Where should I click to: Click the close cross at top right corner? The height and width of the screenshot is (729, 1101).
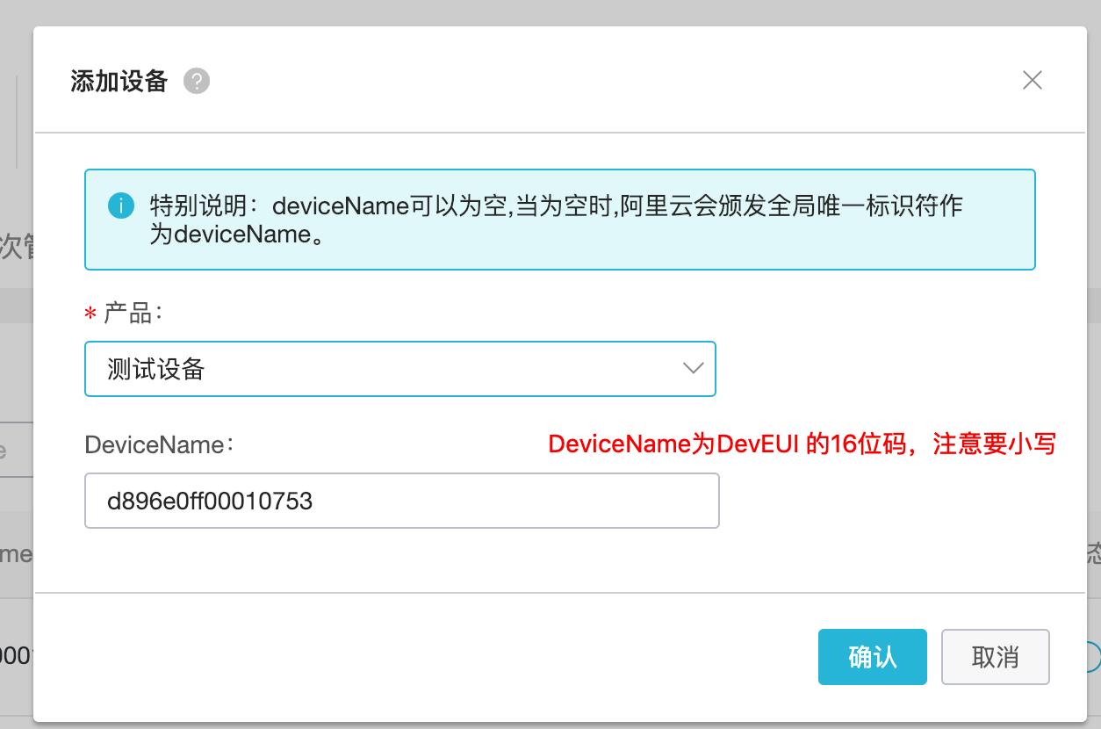pos(1033,80)
